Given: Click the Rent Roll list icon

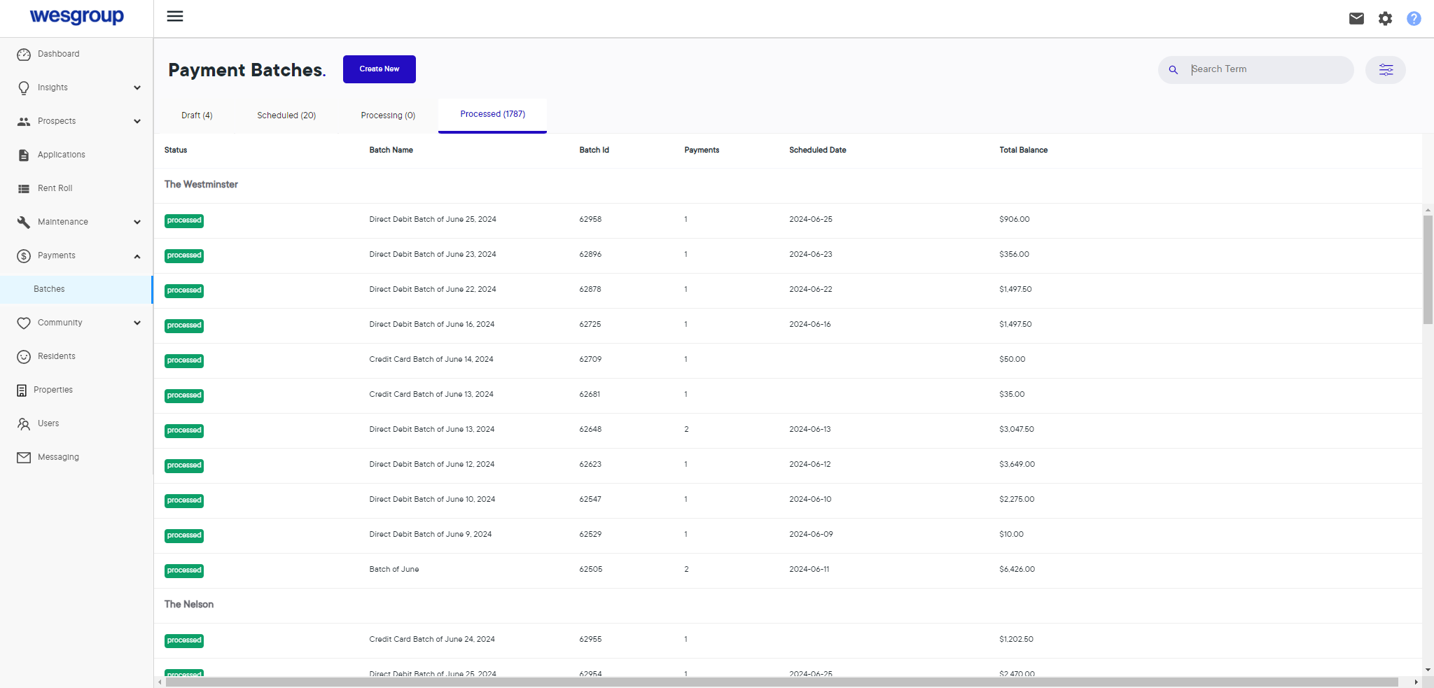Looking at the screenshot, I should (24, 189).
